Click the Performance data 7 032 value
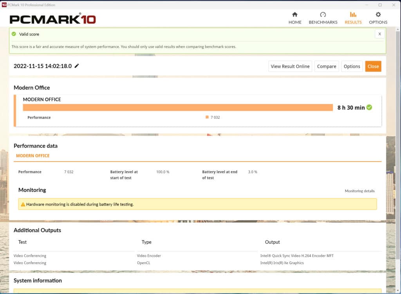Image resolution: width=401 pixels, height=294 pixels. pos(69,172)
